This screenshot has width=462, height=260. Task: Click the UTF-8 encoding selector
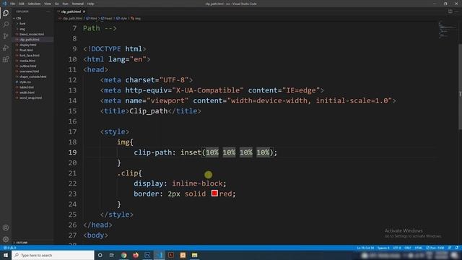pyautogui.click(x=397, y=248)
